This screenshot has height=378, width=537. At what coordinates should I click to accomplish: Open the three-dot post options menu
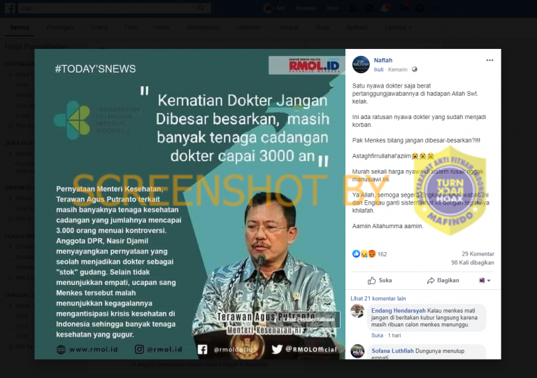pyautogui.click(x=489, y=60)
